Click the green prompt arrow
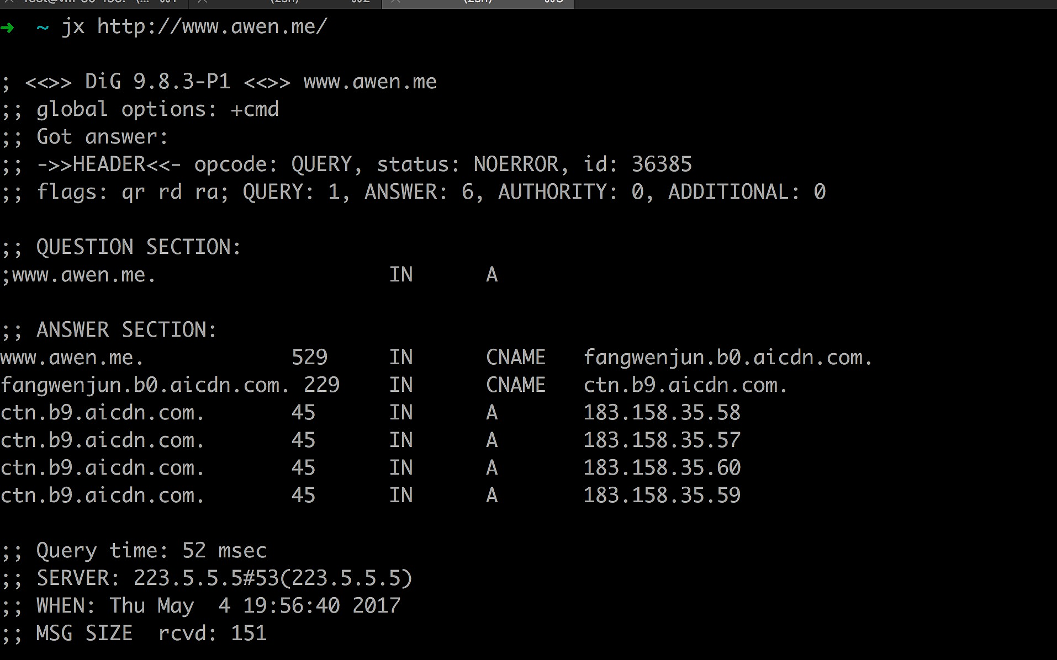 (8, 27)
